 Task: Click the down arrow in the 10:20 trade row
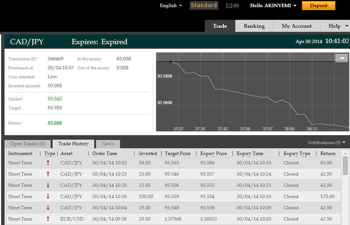pyautogui.click(x=48, y=185)
